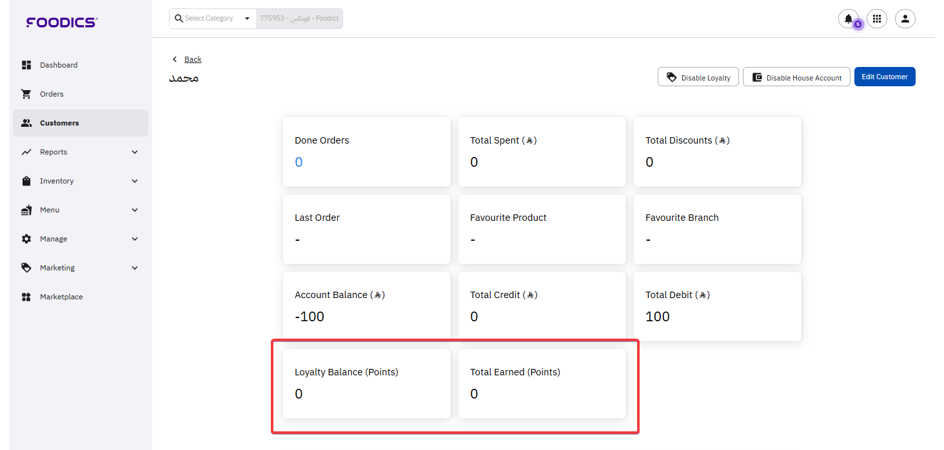Open the Manage menu item

click(x=54, y=239)
